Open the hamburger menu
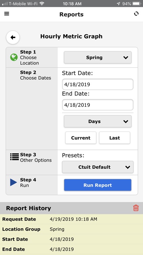 click(x=7, y=14)
